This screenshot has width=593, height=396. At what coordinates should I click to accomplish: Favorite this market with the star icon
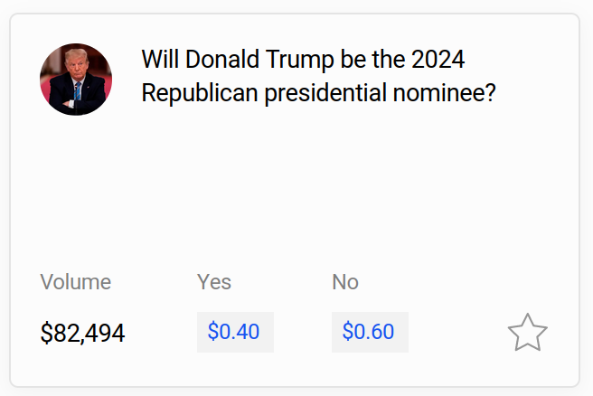(x=527, y=333)
